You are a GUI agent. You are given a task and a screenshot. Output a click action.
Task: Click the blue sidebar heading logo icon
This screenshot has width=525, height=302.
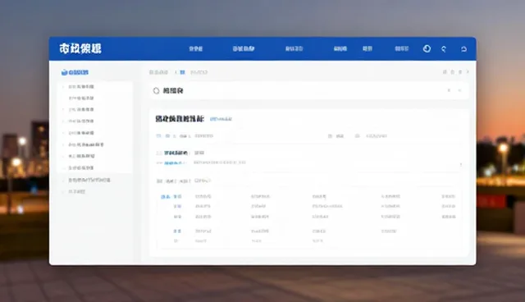pyautogui.click(x=64, y=72)
